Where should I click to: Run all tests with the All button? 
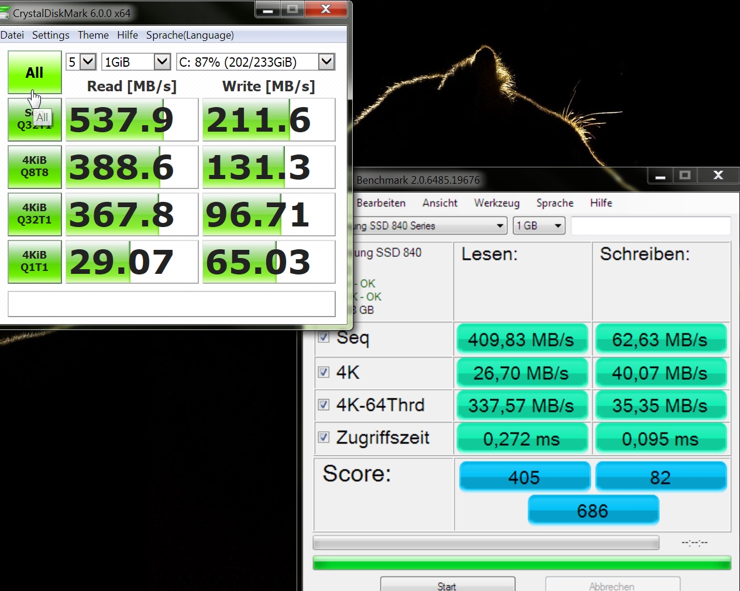[x=35, y=73]
